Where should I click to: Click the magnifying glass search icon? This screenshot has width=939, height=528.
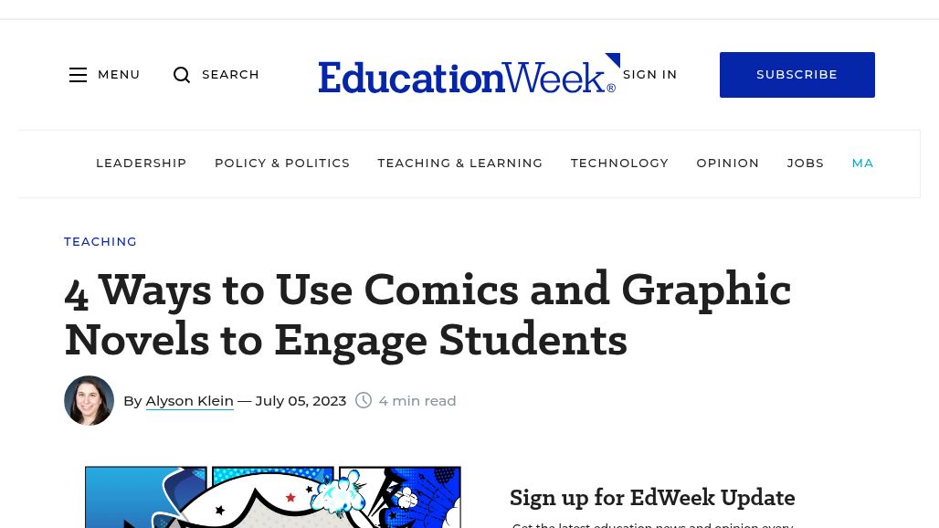pyautogui.click(x=182, y=75)
